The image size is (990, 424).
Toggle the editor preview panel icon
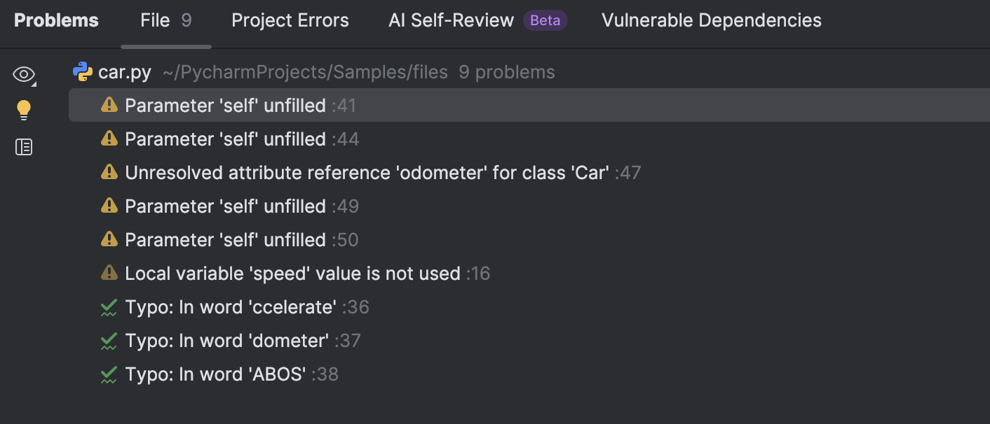point(23,147)
